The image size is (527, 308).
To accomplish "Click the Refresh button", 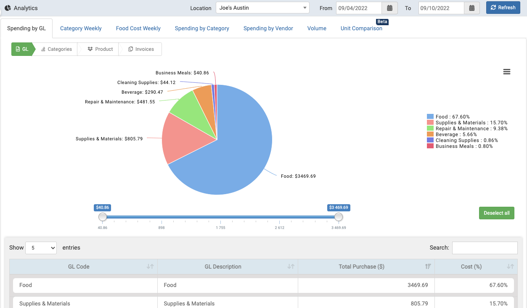I will [x=503, y=8].
